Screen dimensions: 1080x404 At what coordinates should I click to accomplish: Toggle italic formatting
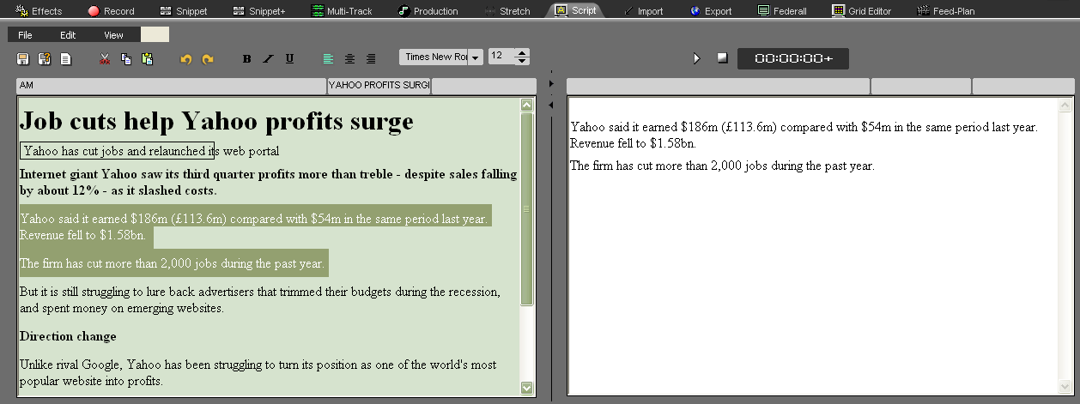[268, 59]
